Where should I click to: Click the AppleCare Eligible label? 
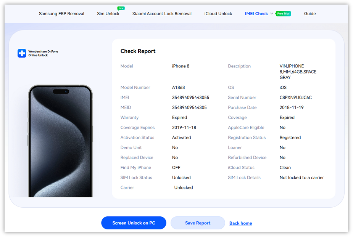click(246, 128)
